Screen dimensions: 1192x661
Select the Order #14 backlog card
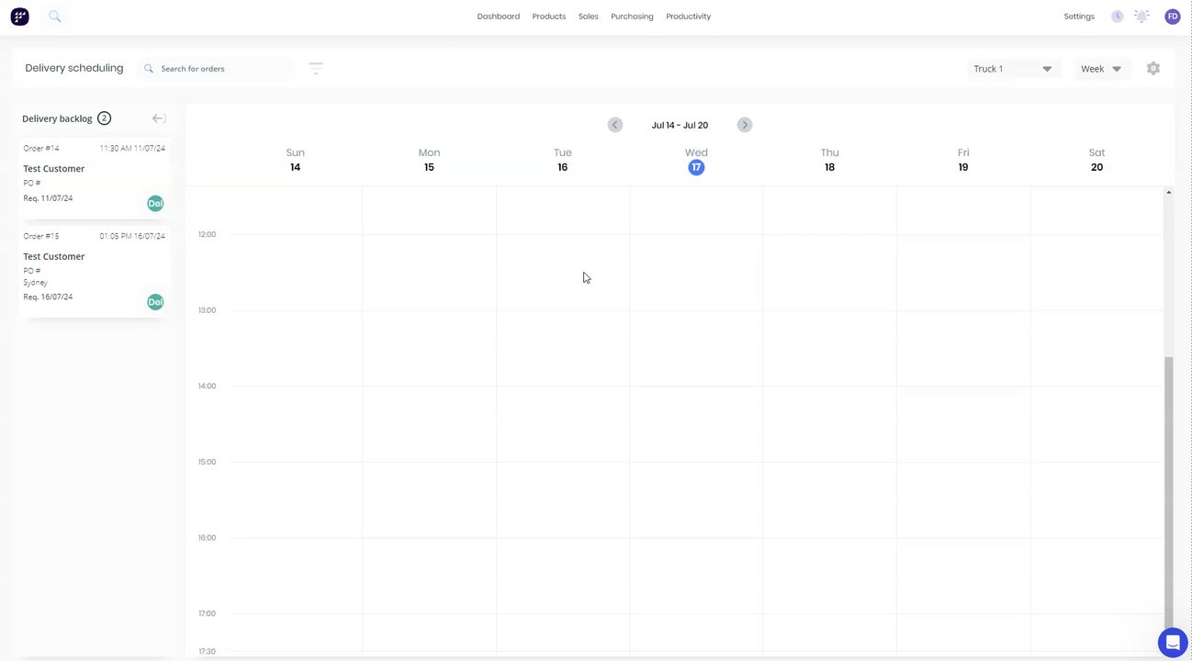pos(95,178)
